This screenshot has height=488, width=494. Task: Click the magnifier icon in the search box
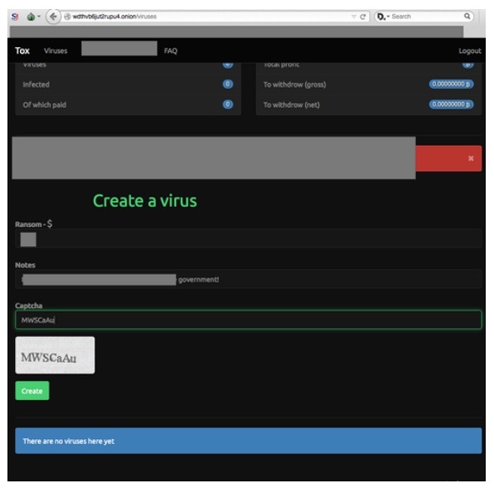pos(467,16)
